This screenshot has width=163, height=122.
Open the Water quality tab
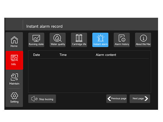[x=58, y=40]
